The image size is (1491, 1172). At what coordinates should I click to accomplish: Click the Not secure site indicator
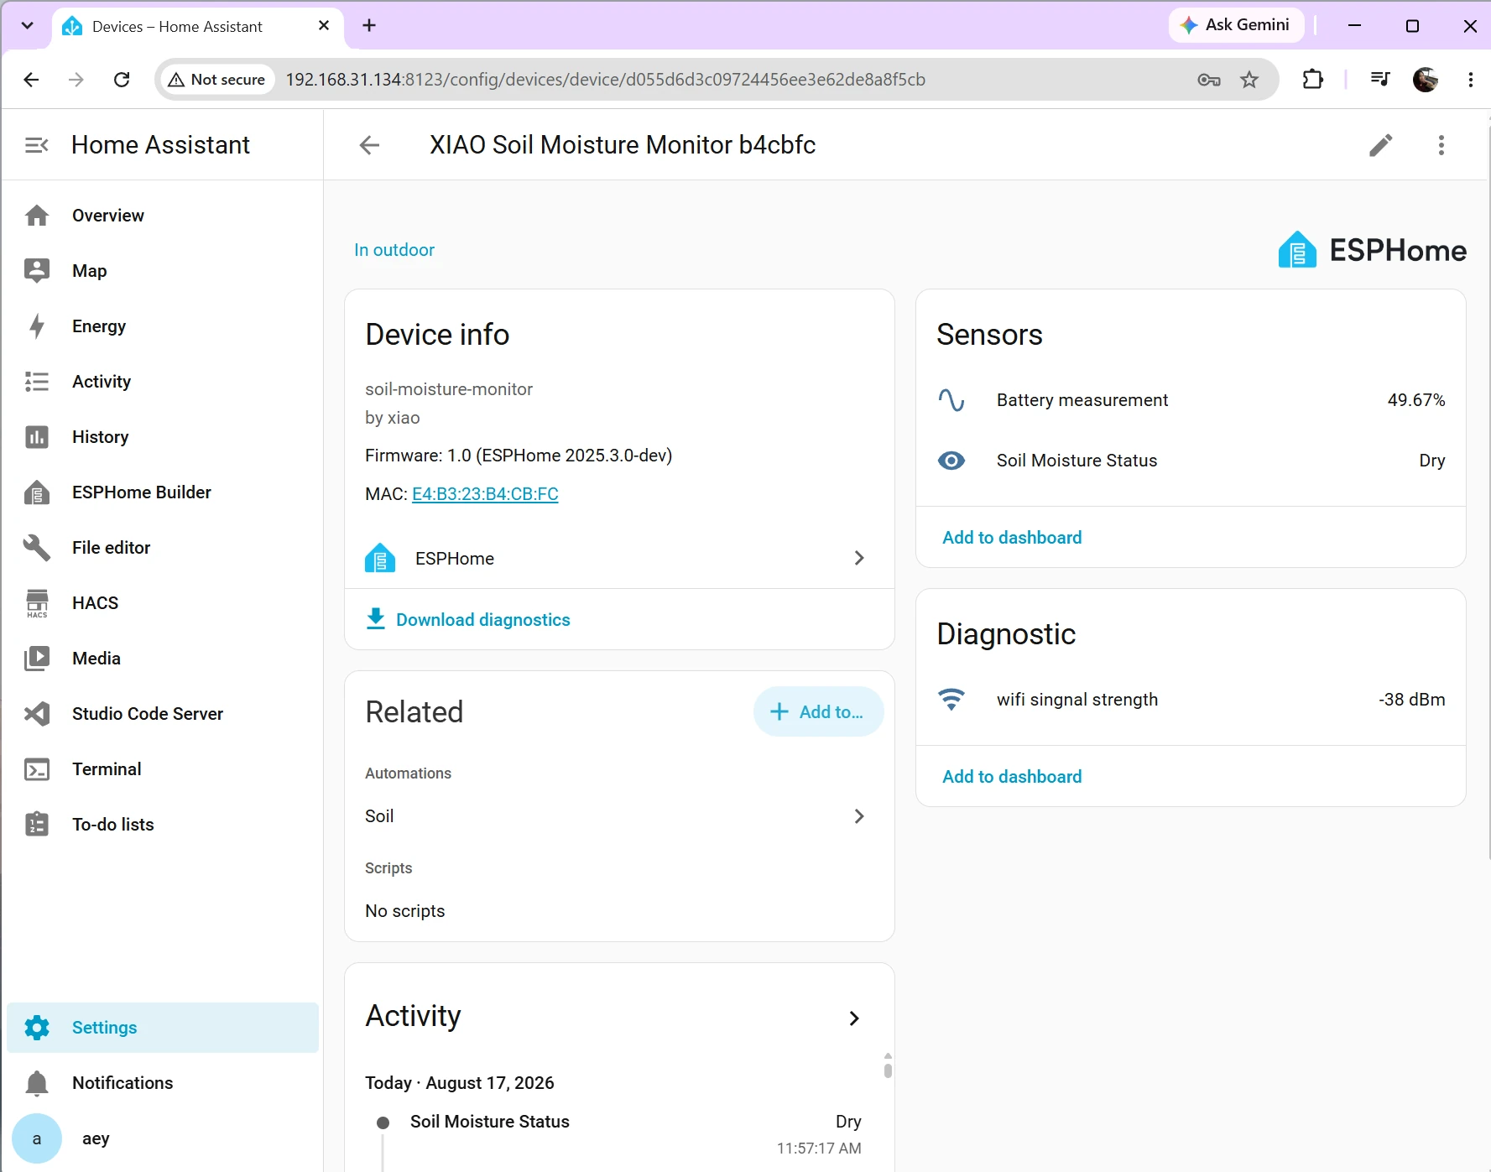coord(217,80)
